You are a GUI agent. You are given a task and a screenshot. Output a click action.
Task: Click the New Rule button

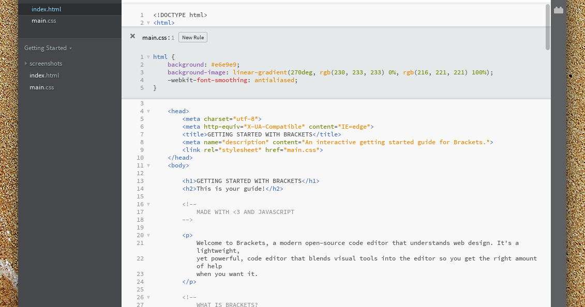pos(192,37)
